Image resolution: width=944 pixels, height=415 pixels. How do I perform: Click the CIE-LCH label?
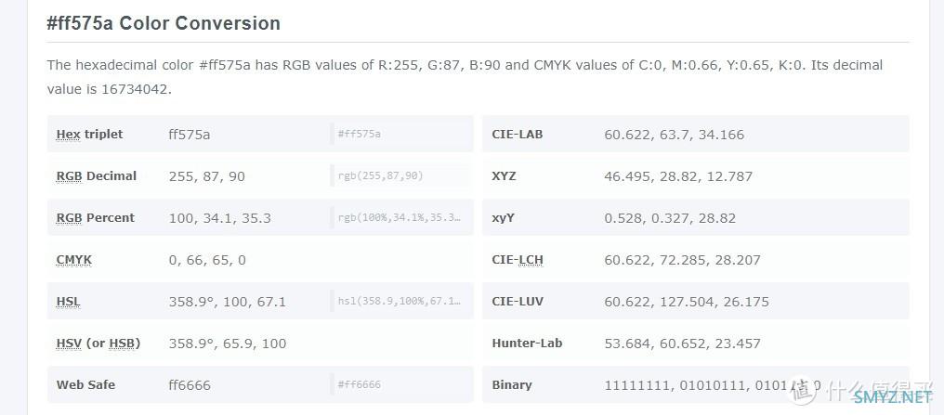click(518, 260)
